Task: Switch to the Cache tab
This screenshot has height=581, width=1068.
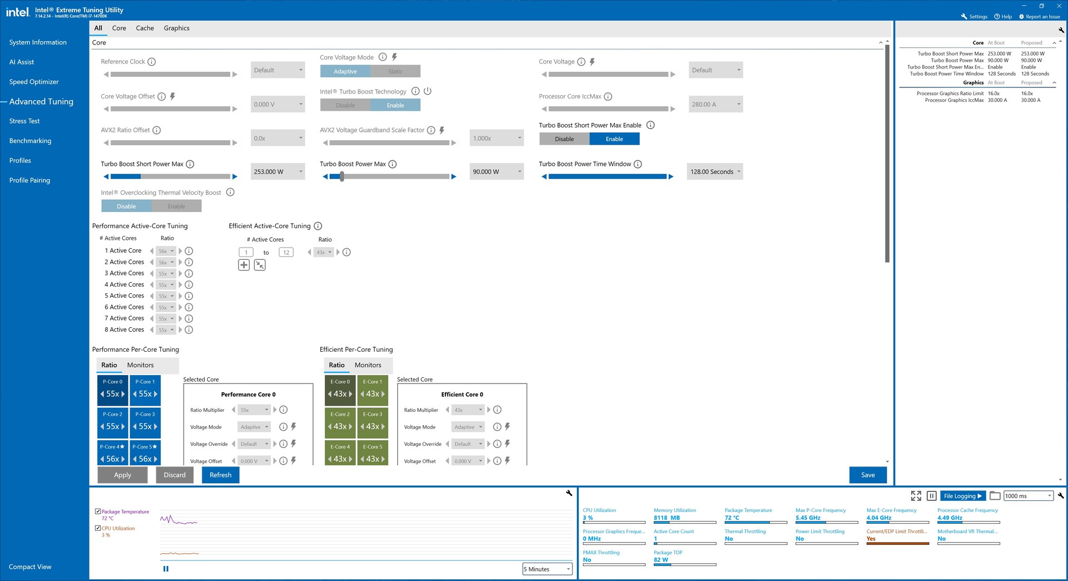Action: 145,28
